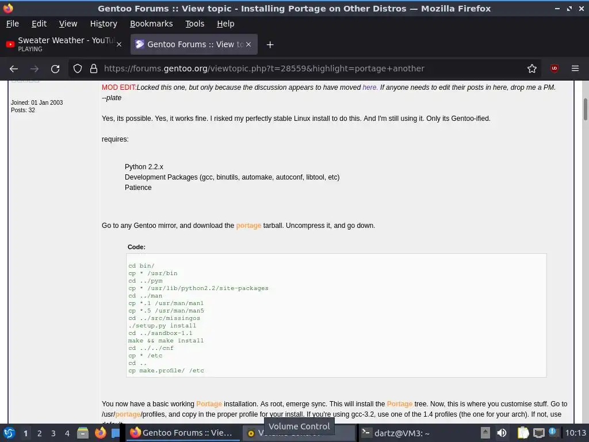The height and width of the screenshot is (442, 589).
Task: Open the File menu
Action: 13,24
